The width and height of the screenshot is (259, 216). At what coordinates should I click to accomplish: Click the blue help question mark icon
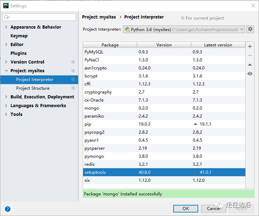[8, 209]
